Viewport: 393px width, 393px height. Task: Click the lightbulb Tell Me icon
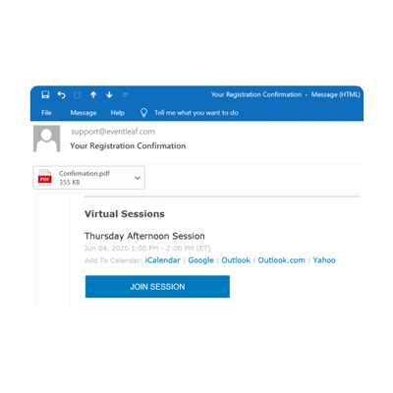click(143, 113)
